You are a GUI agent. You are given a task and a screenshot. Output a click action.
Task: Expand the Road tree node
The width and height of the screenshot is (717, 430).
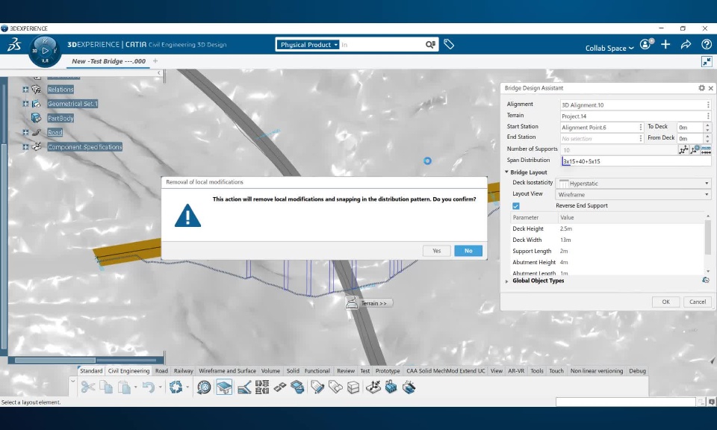coord(25,133)
